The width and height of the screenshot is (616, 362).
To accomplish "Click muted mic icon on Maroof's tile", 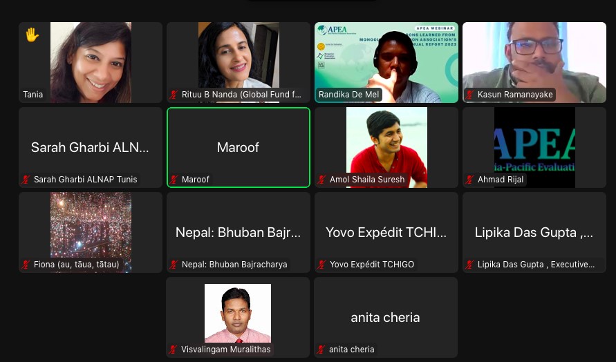I will [174, 180].
